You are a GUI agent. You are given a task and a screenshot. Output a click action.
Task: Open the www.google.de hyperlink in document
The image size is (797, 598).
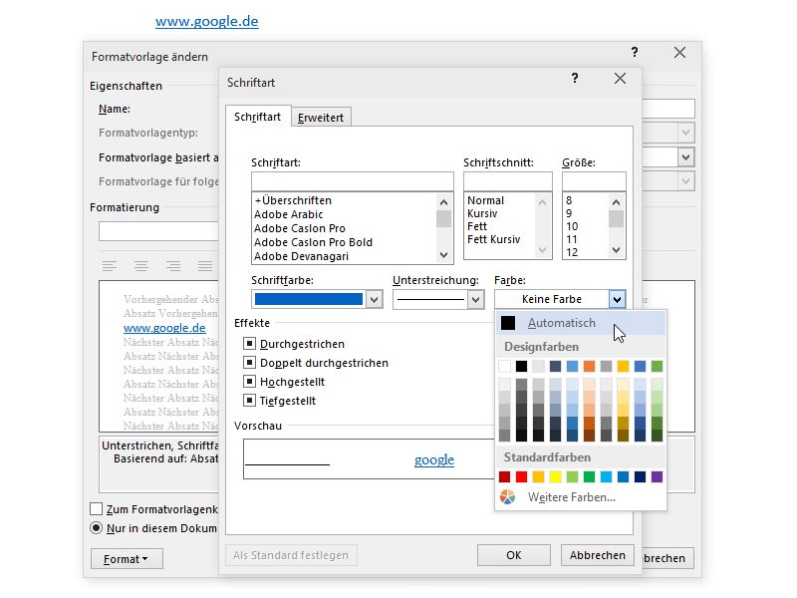(x=207, y=21)
